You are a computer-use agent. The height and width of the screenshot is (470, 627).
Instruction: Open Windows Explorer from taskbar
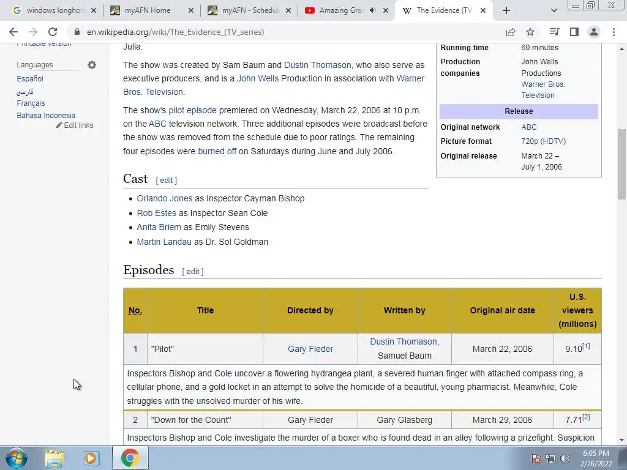click(54, 458)
